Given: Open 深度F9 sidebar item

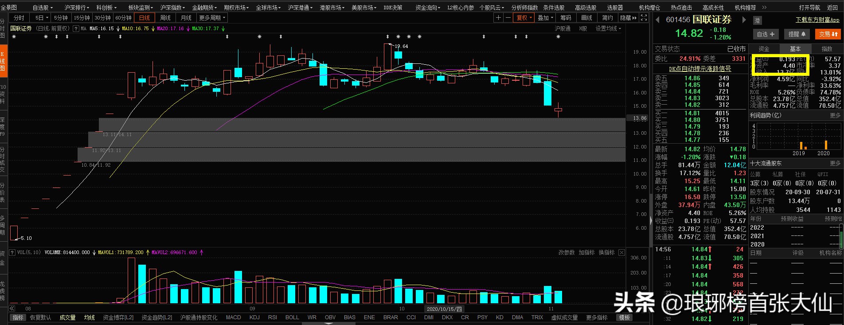Looking at the screenshot, I should 3,126.
